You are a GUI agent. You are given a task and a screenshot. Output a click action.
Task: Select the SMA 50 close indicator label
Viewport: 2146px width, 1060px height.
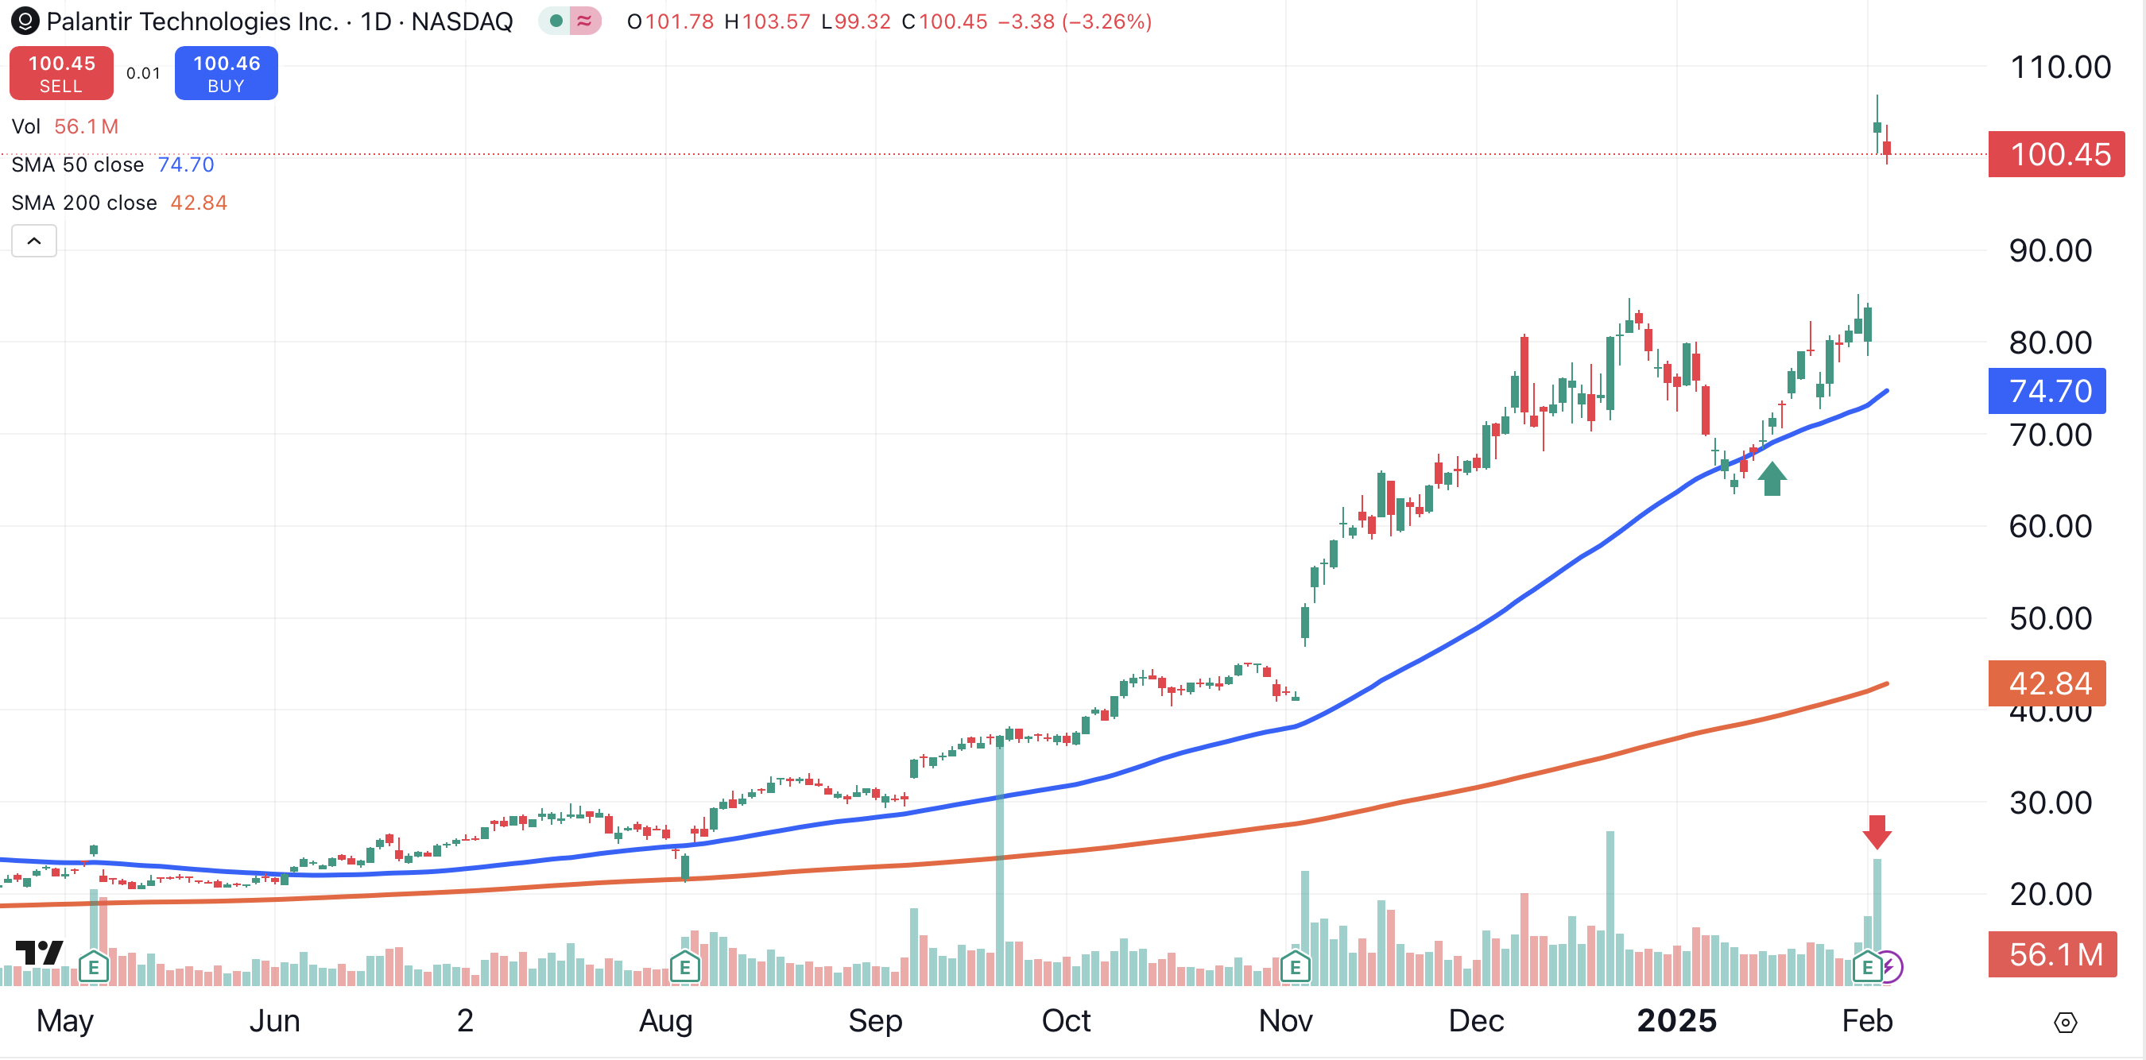point(77,164)
